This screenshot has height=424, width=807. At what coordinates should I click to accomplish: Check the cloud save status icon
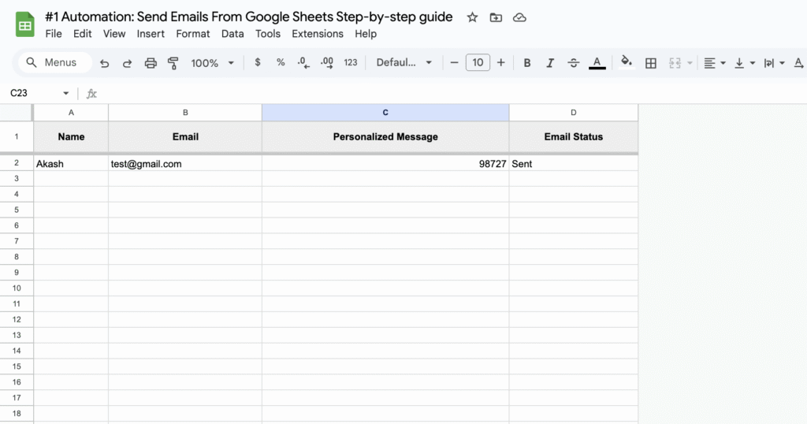point(519,17)
